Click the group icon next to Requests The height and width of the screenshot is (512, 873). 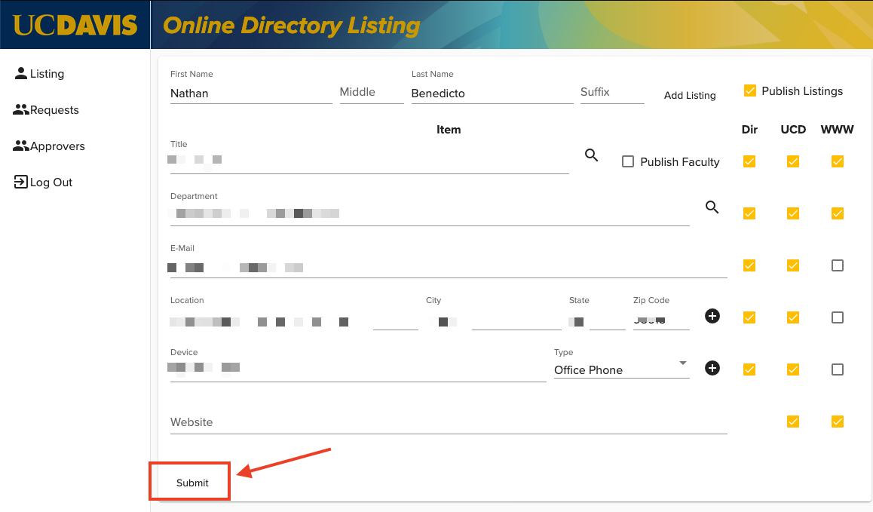point(21,110)
